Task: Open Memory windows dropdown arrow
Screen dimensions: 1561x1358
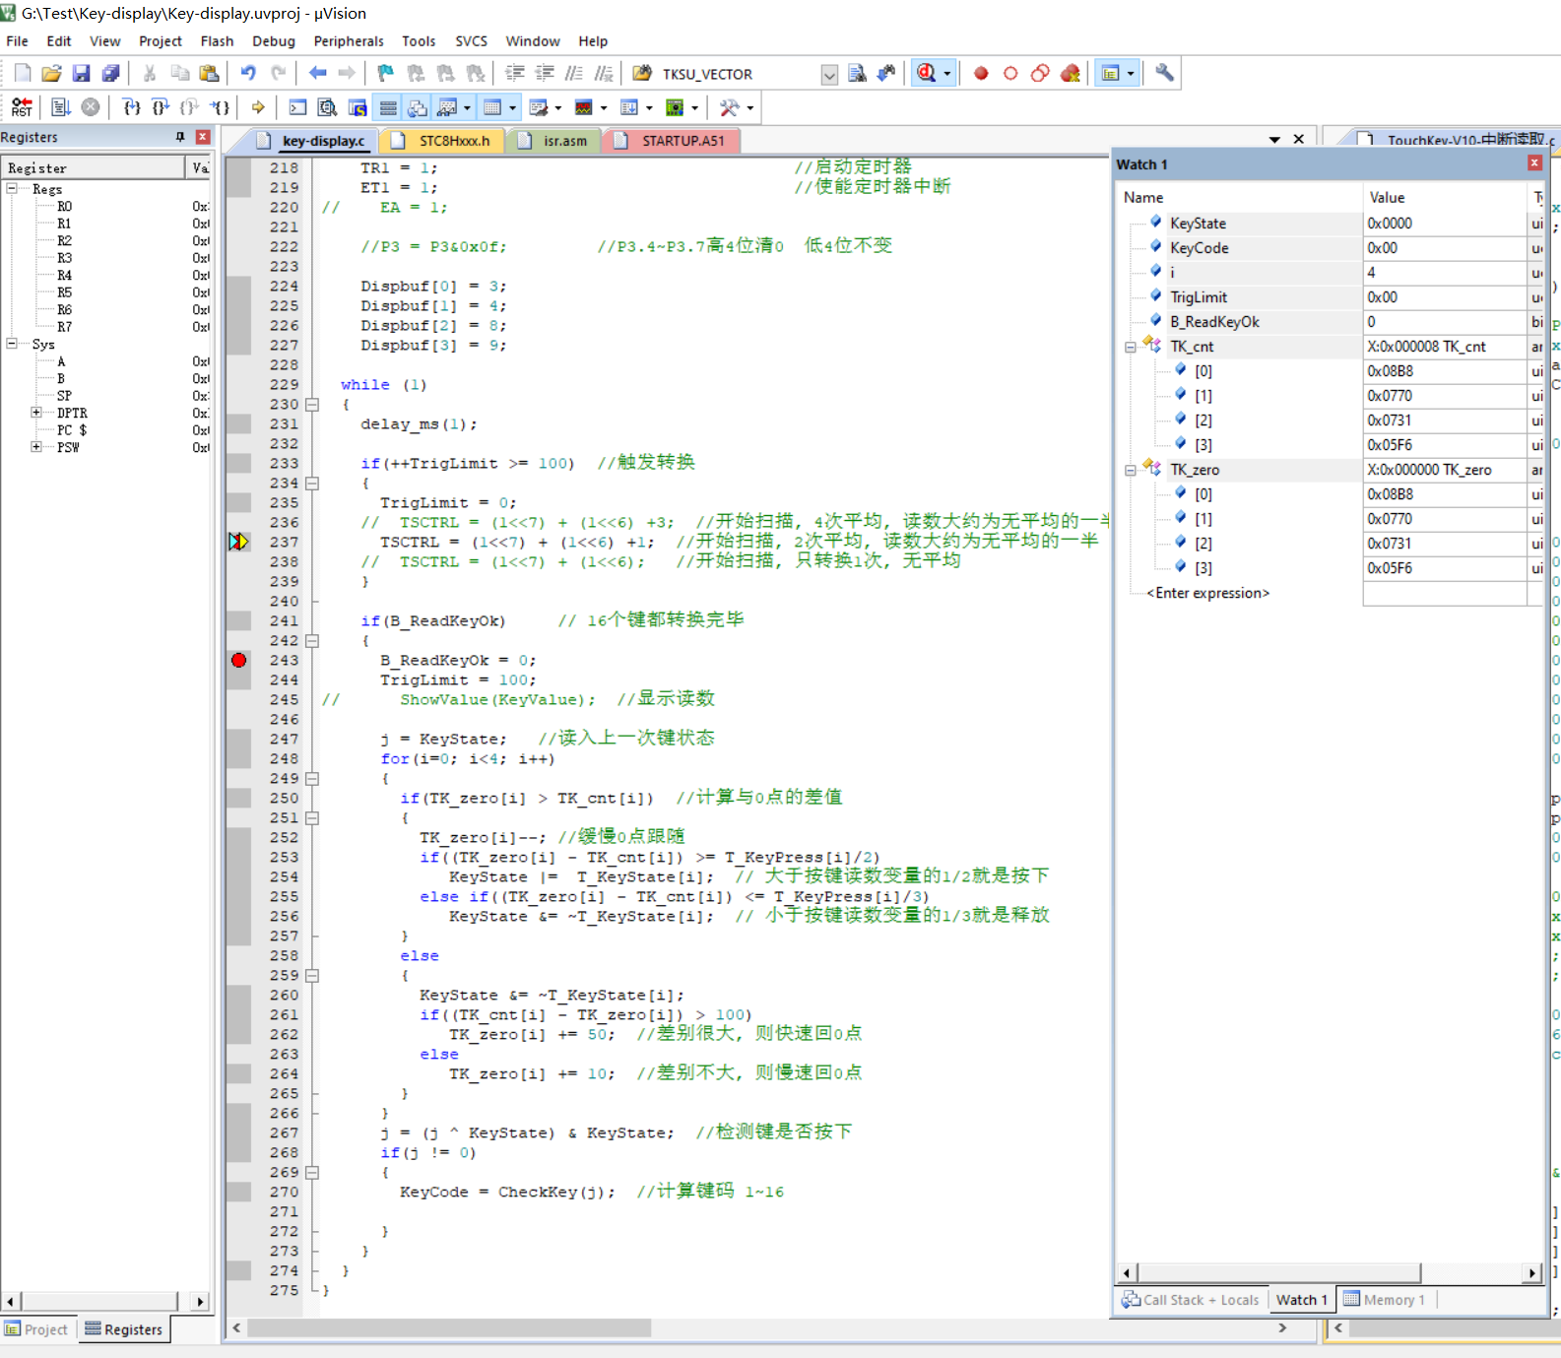Action: click(512, 107)
